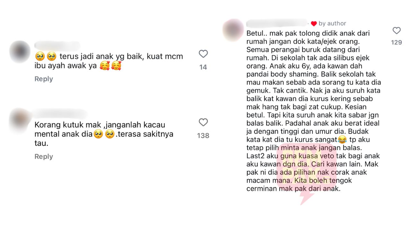Open the right-side commenter's blurred avatar
This screenshot has height=231, width=411.
[233, 30]
